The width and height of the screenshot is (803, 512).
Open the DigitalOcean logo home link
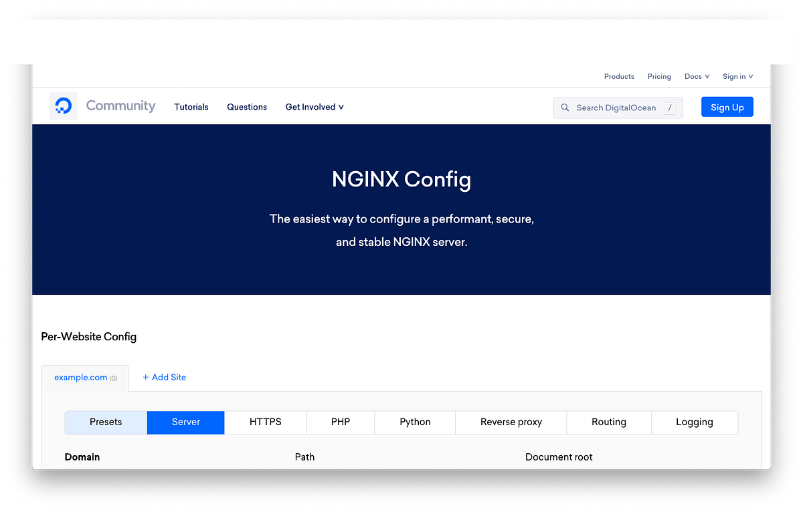[64, 106]
